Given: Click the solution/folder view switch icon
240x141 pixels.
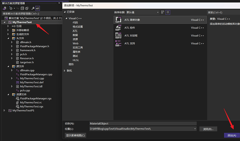Looking at the screenshot, I should click(5, 8).
